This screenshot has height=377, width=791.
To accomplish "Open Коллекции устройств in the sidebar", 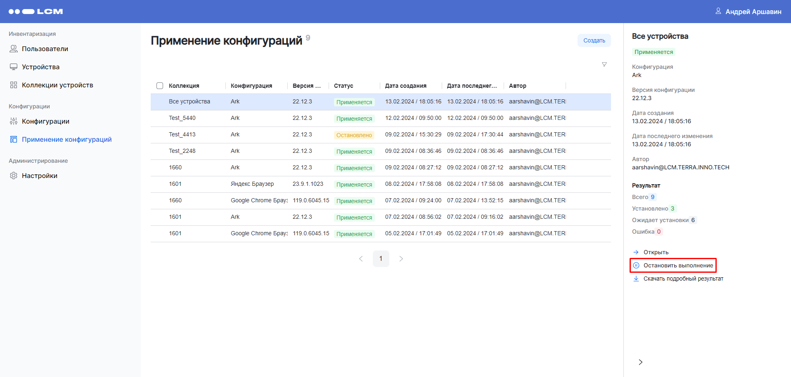I will (x=57, y=85).
